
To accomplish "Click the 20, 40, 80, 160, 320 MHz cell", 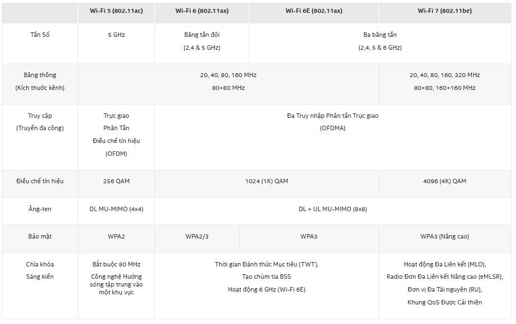I will (x=444, y=84).
